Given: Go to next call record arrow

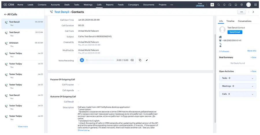Looking at the screenshot, I should click(x=253, y=12).
